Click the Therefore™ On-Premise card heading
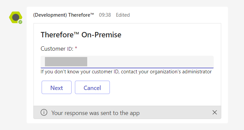This screenshot has height=130, width=244. [x=81, y=35]
